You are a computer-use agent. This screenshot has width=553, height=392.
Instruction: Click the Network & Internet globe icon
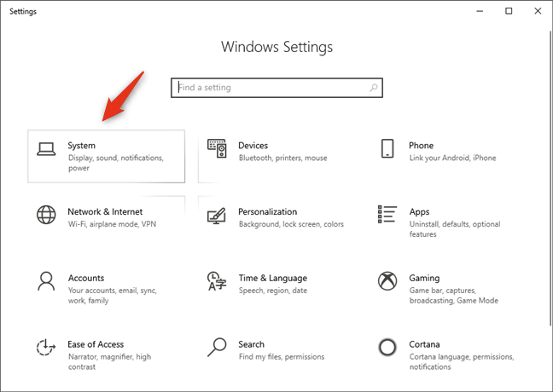coord(46,215)
